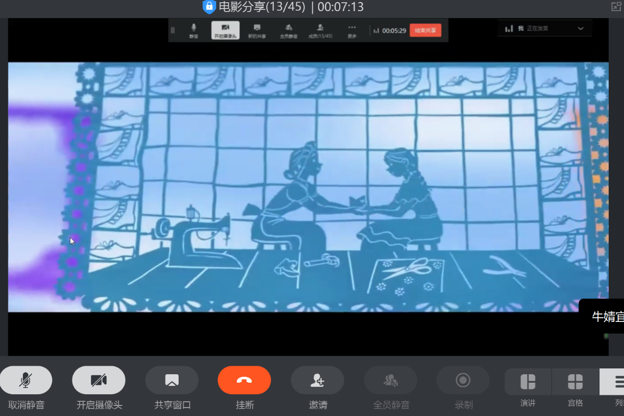This screenshot has width=624, height=416.
Task: Click 新的共享 in shared toolbar
Action: (x=257, y=30)
